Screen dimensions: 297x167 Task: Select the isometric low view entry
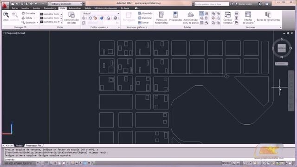coord(50,22)
